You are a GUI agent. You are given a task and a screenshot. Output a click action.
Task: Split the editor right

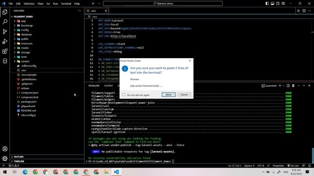tap(304, 11)
